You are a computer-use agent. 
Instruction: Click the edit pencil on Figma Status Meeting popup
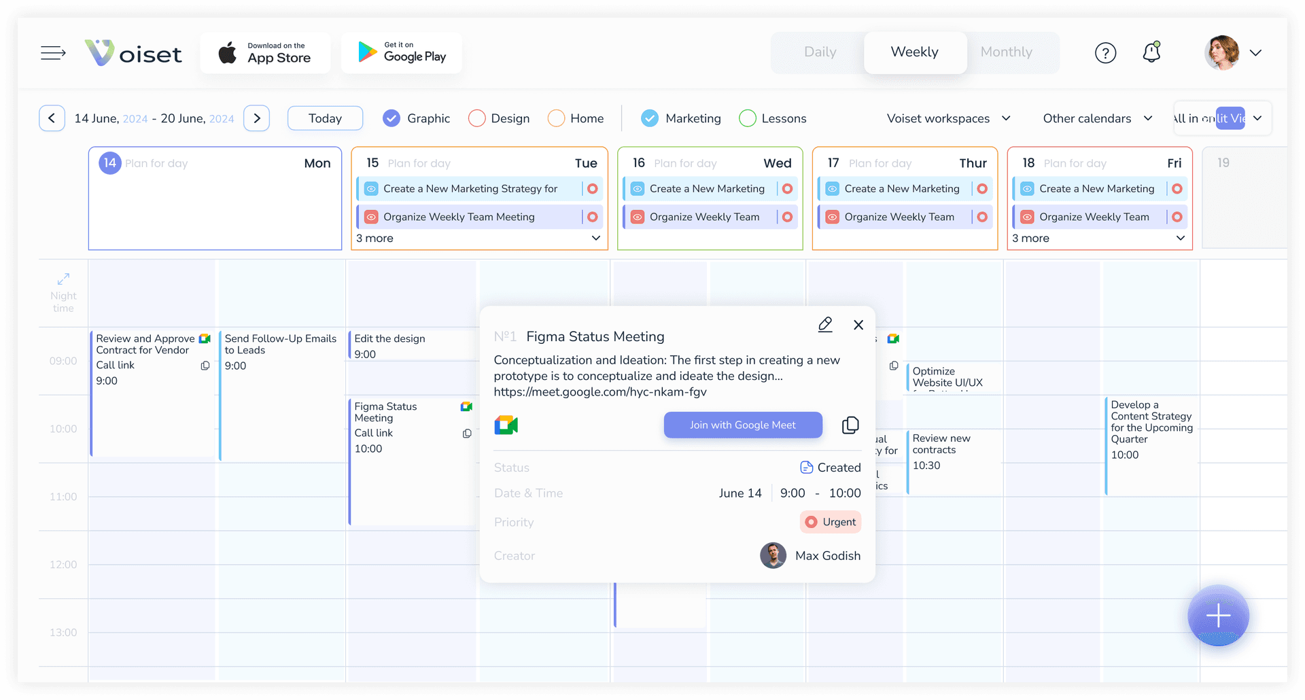tap(825, 325)
